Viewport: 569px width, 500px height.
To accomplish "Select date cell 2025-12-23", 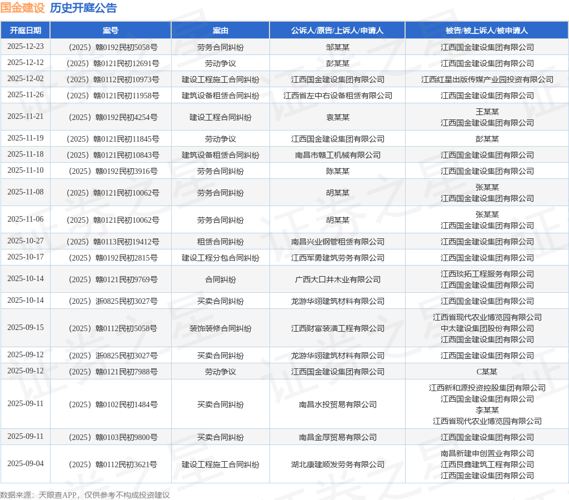I will click(x=26, y=47).
